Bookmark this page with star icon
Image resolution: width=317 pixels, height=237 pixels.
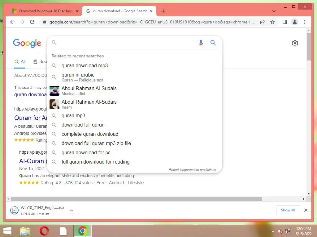pos(272,22)
